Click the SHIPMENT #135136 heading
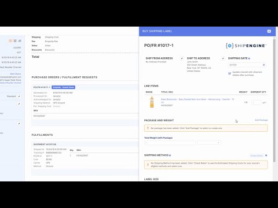Image resolution: width=278 pixels, height=208 pixels. [x=45, y=144]
